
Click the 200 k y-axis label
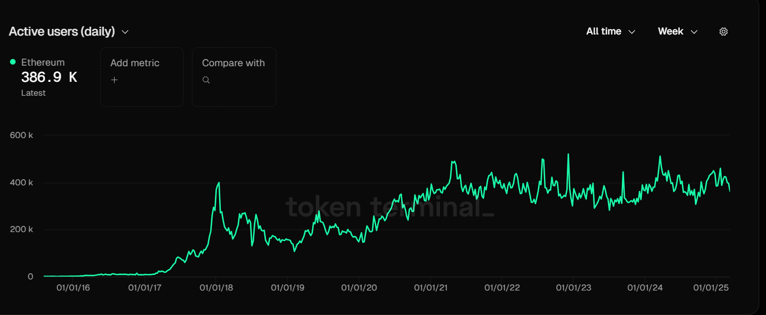pos(21,229)
